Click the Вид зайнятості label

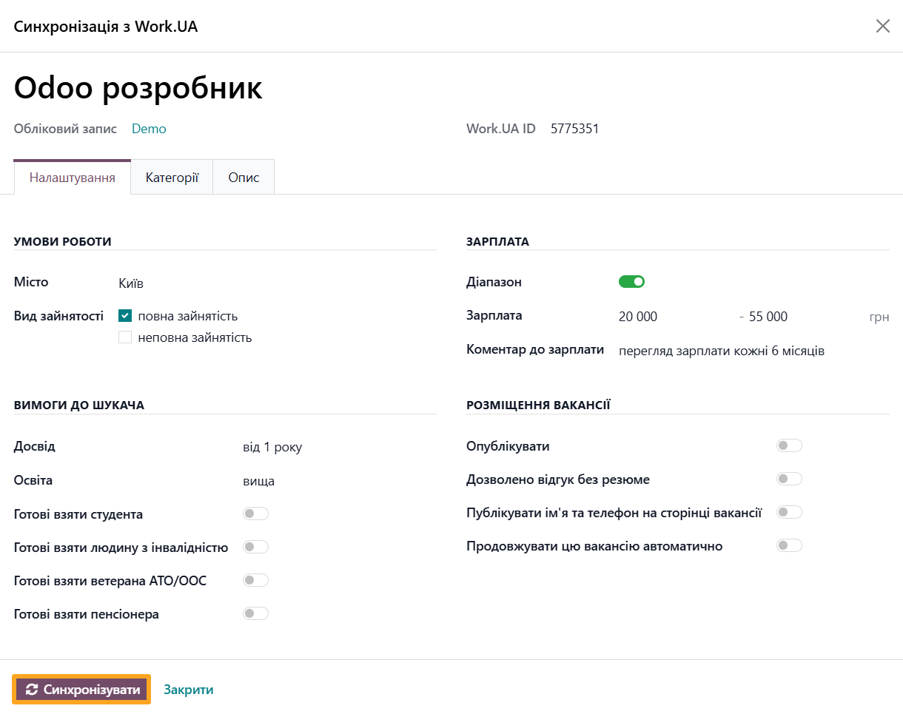click(58, 315)
